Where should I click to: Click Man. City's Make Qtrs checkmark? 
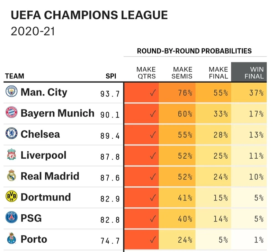(x=153, y=93)
